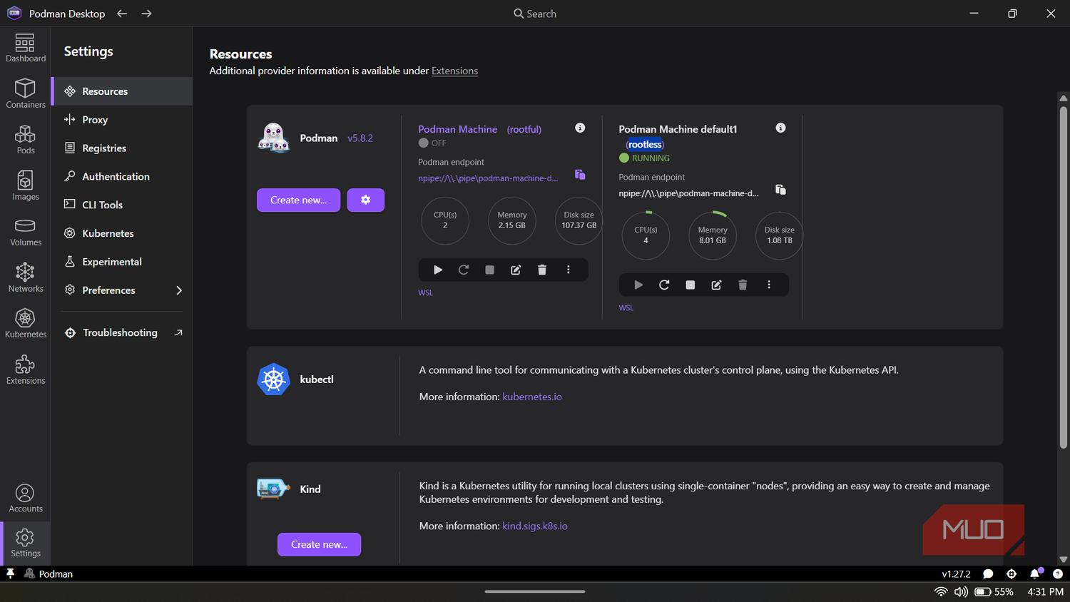Open Kubernetes in the Settings menu
Image resolution: width=1070 pixels, height=602 pixels.
tap(122, 233)
